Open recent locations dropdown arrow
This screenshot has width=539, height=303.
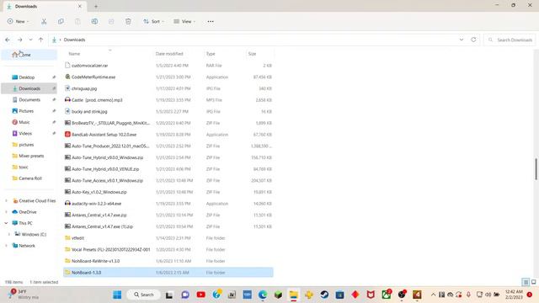click(x=30, y=40)
